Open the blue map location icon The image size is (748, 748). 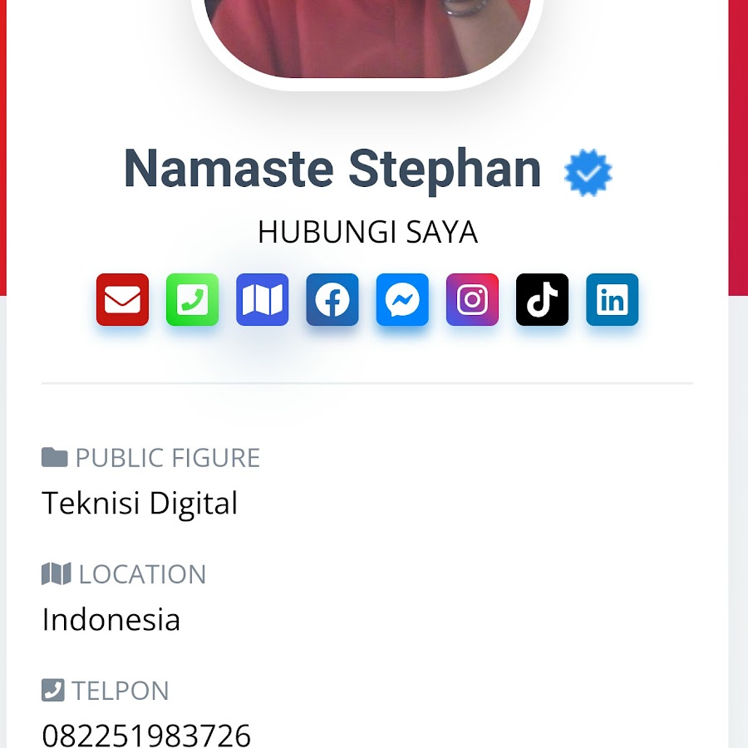(x=263, y=299)
